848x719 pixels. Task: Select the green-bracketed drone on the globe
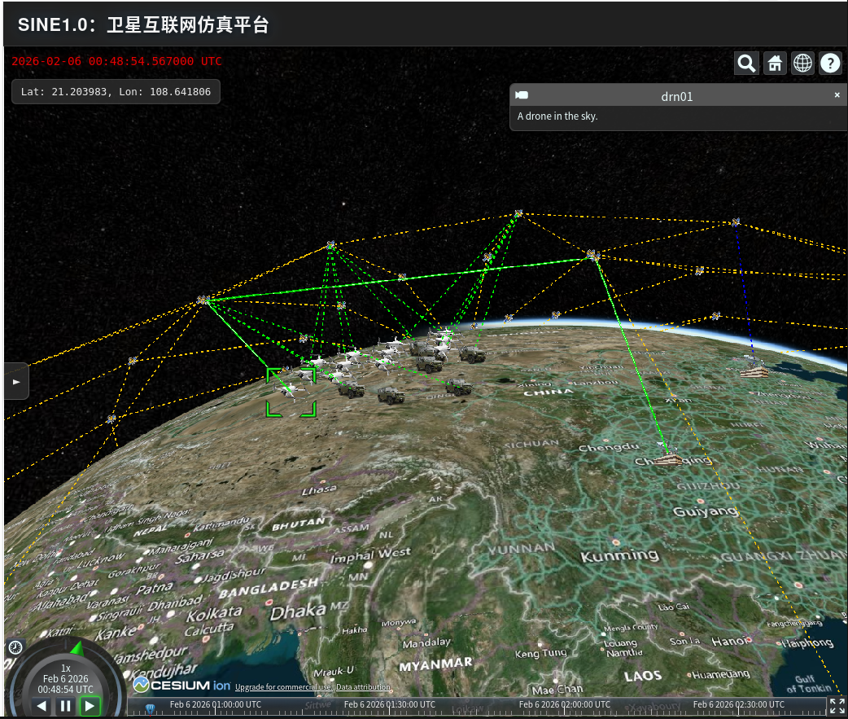[291, 390]
